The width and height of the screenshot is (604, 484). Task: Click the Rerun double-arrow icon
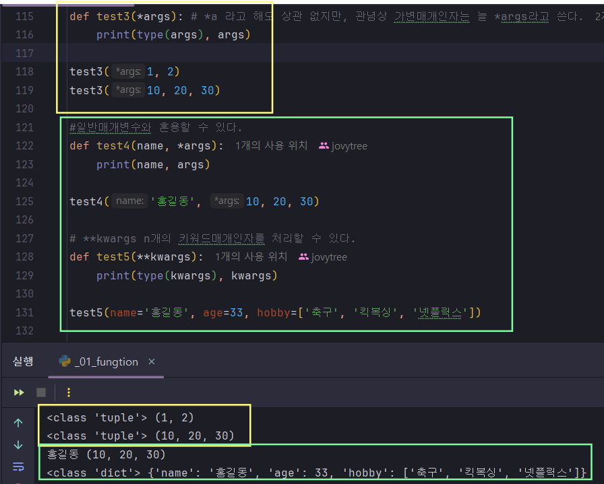[x=19, y=392]
